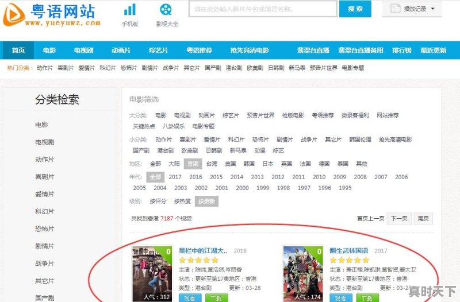Go to 上一页 previous results page
The height and width of the screenshot is (302, 460).
point(377,219)
